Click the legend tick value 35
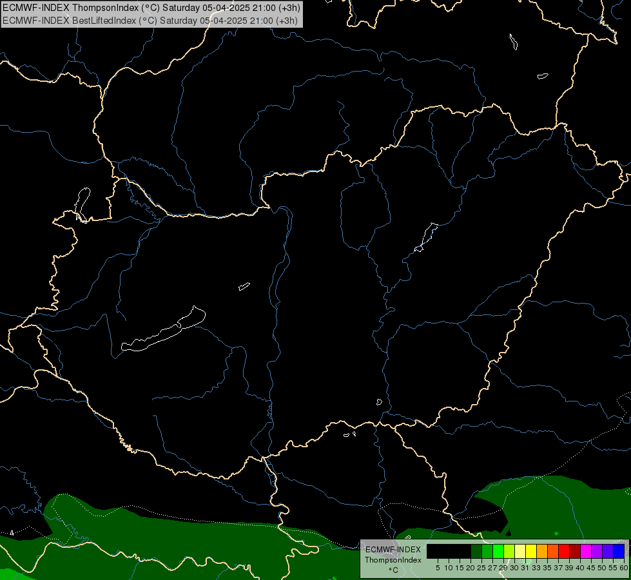This screenshot has height=580, width=631. pos(547,568)
